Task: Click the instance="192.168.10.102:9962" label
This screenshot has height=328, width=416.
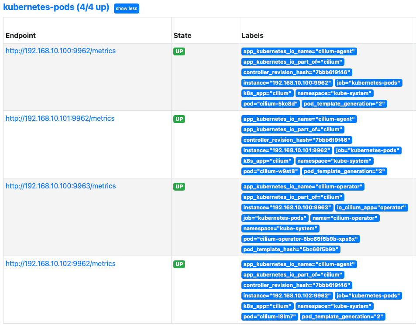Action: pos(287,296)
